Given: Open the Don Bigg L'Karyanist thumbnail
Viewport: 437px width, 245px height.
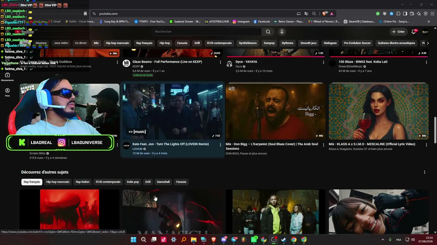Looking at the screenshot, I should [276, 111].
